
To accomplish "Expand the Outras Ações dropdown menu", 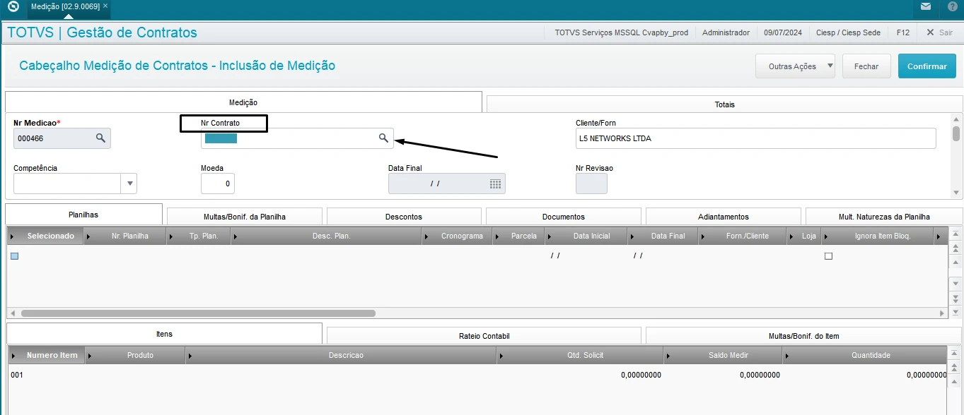I will [829, 66].
